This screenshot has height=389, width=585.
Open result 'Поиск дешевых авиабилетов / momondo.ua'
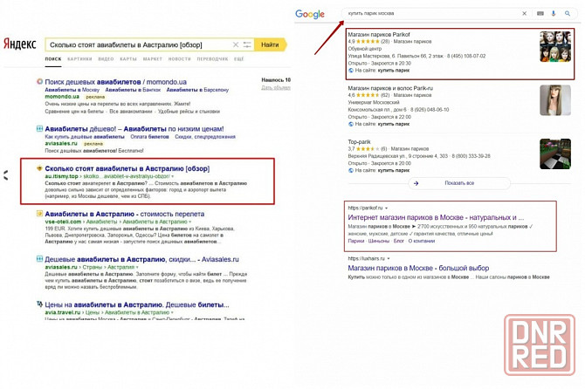coord(115,82)
